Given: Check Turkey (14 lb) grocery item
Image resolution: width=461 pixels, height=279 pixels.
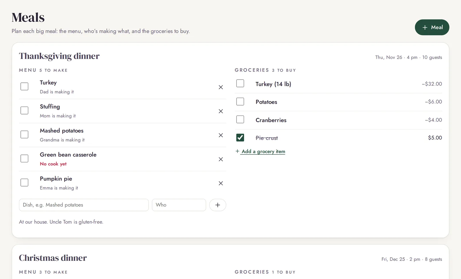Looking at the screenshot, I should click(x=240, y=83).
